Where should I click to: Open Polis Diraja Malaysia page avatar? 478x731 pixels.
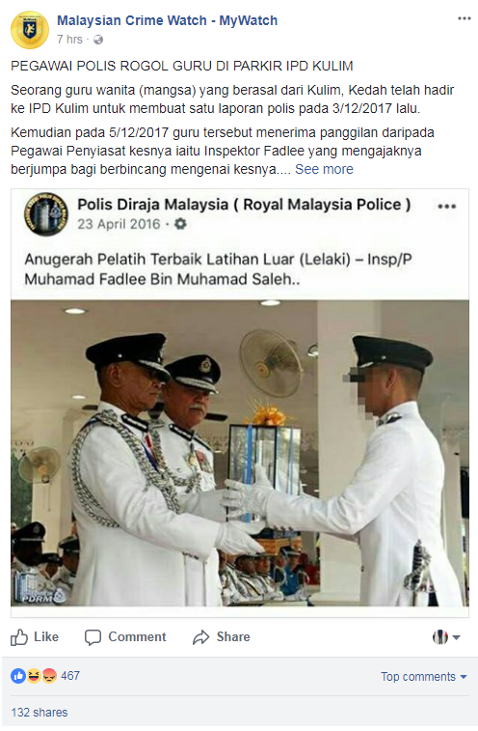point(46,214)
